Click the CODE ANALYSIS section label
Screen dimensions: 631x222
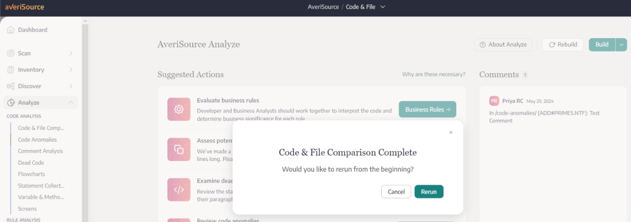(24, 117)
